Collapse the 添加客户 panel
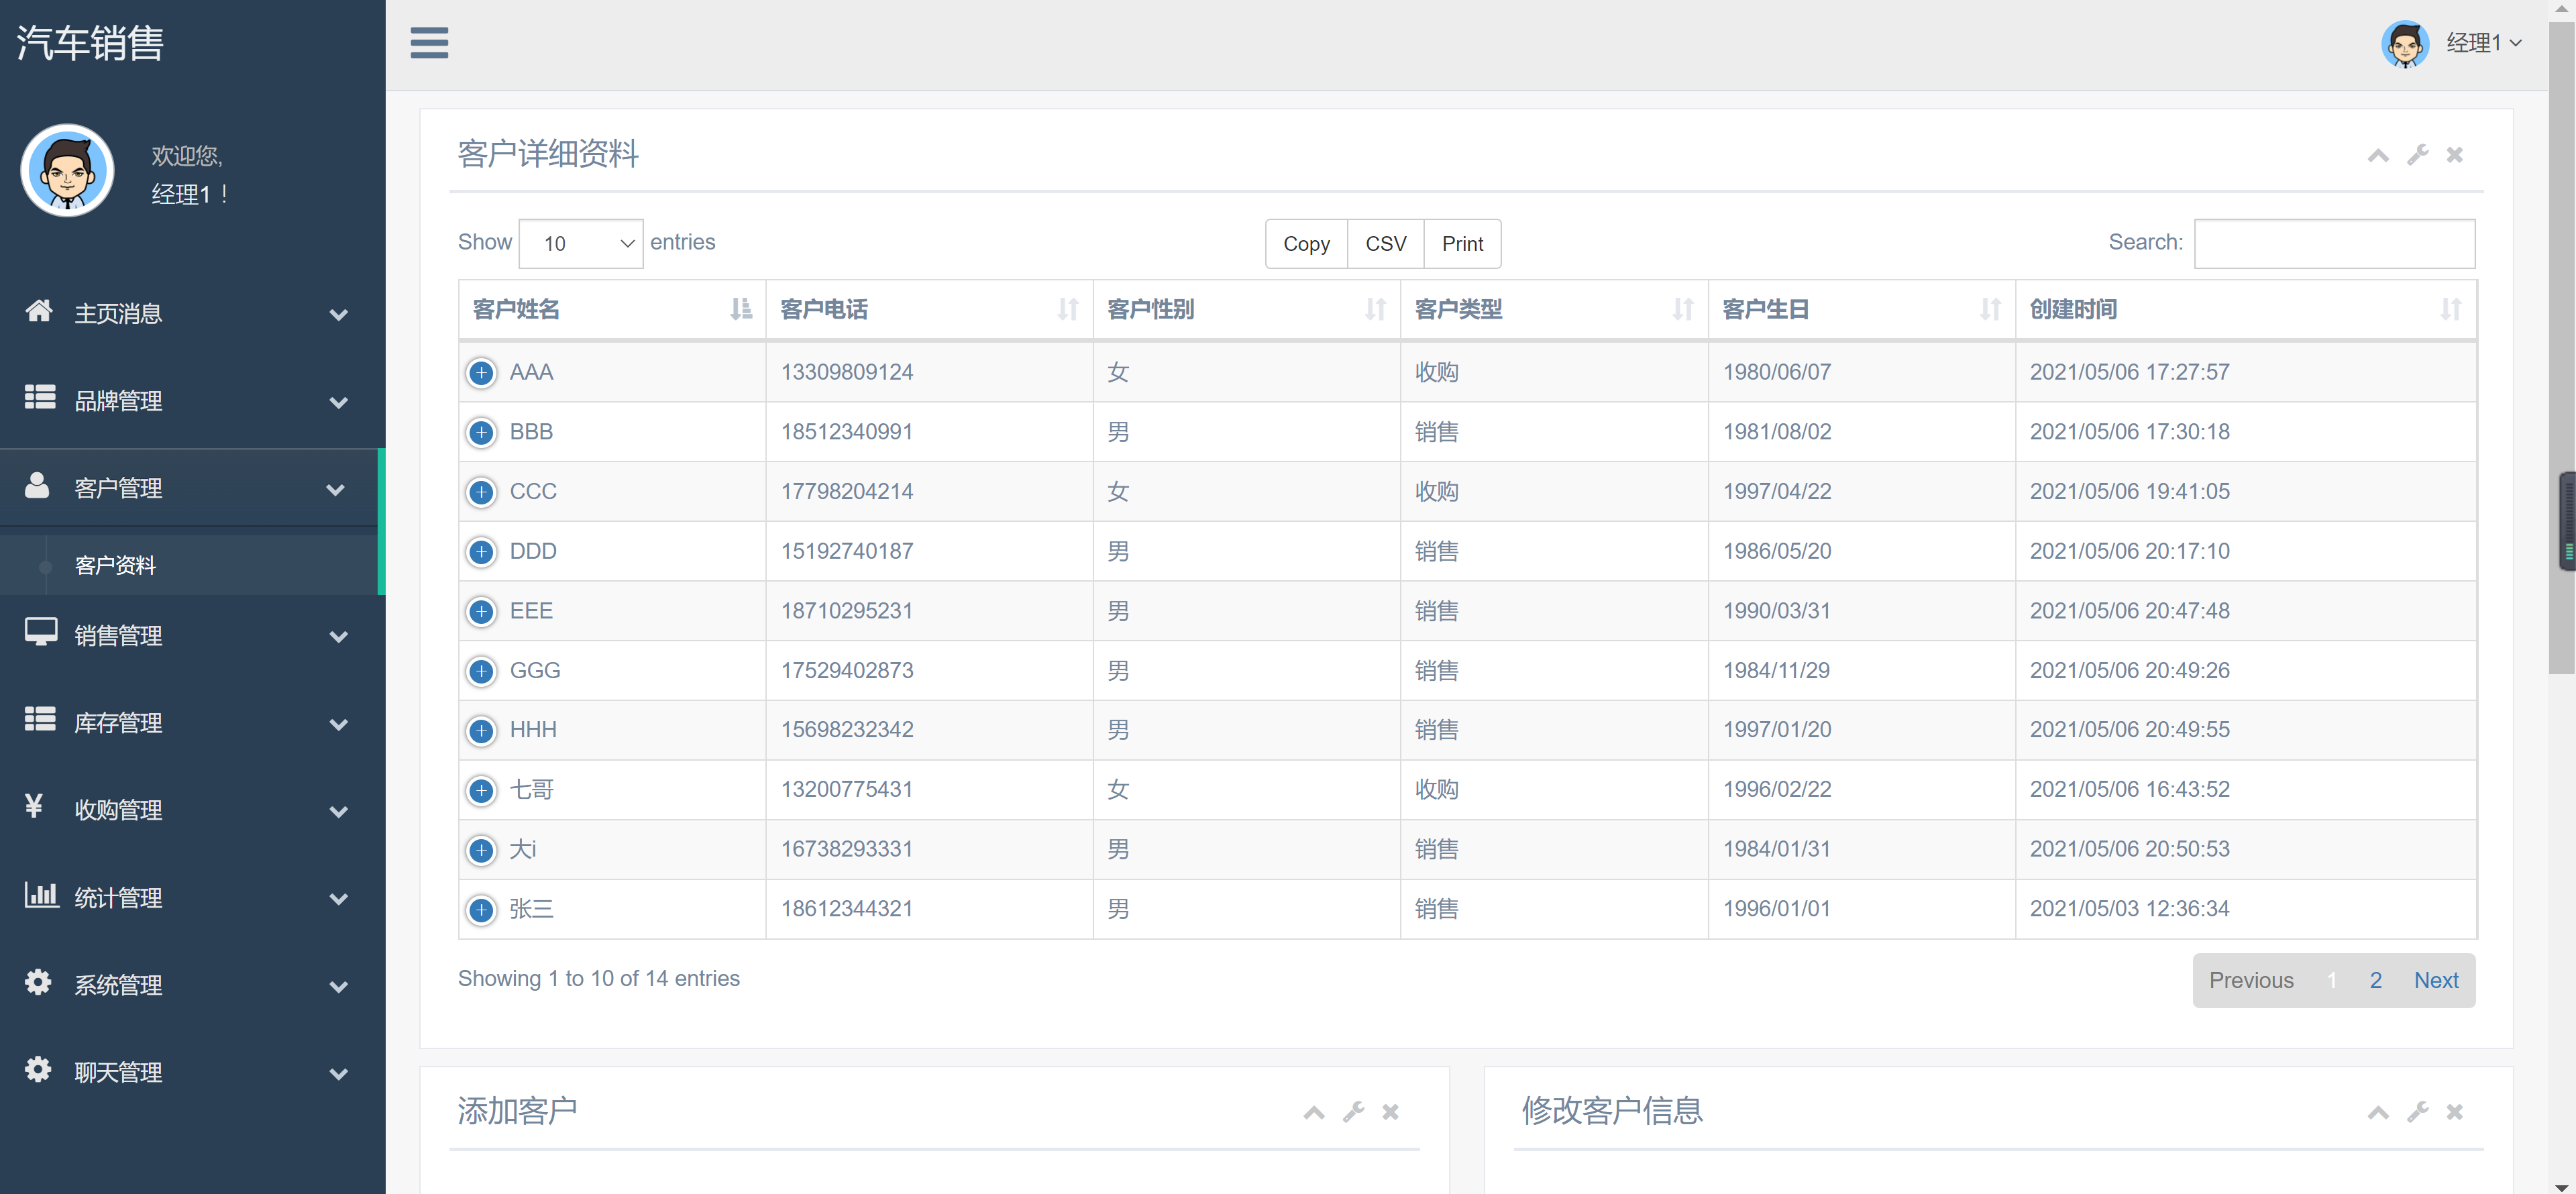 click(1314, 1112)
